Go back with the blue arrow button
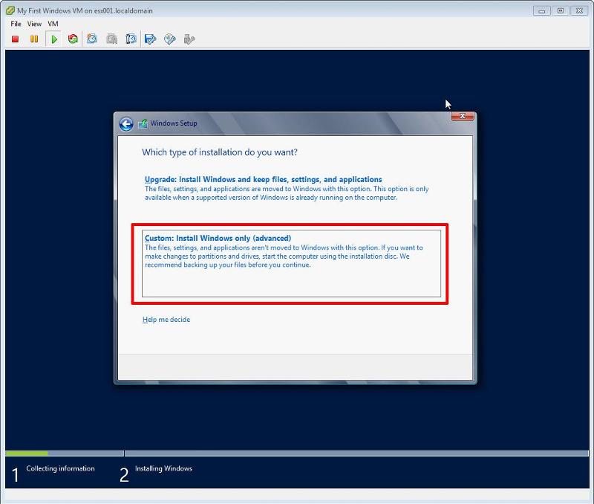The width and height of the screenshot is (594, 504). coord(126,124)
